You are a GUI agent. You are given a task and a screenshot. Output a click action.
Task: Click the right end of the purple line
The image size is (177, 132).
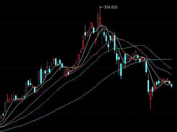(171, 74)
